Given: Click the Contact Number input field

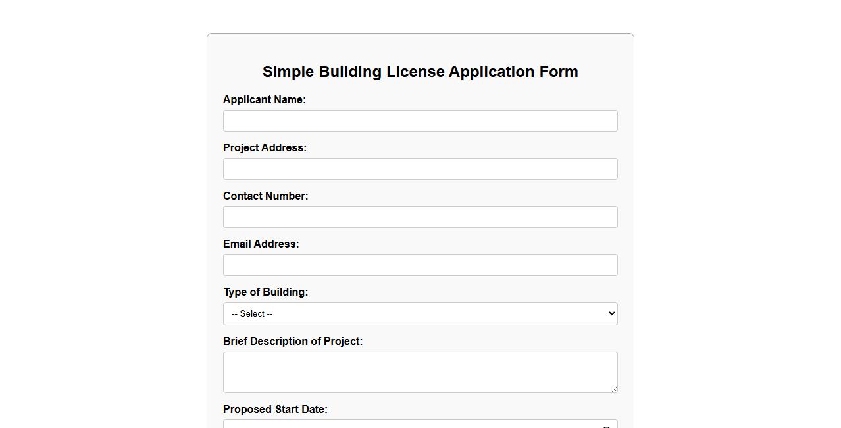Looking at the screenshot, I should point(420,217).
